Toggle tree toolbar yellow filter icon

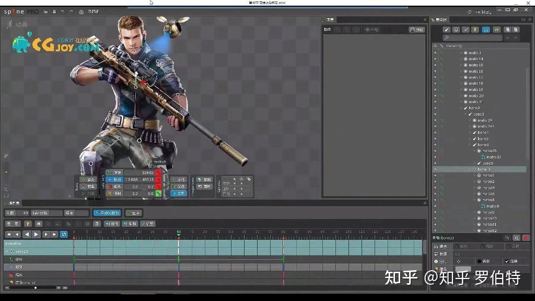[x=475, y=30]
